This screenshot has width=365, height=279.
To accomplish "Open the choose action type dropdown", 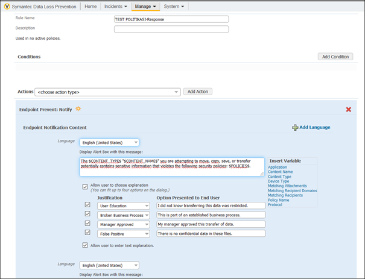I will (x=107, y=92).
